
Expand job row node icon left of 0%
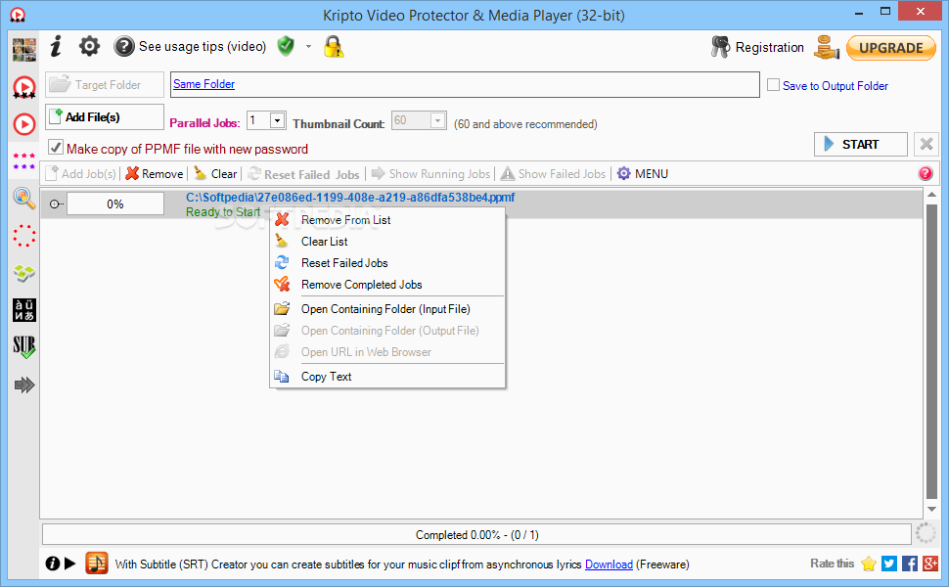(55, 203)
